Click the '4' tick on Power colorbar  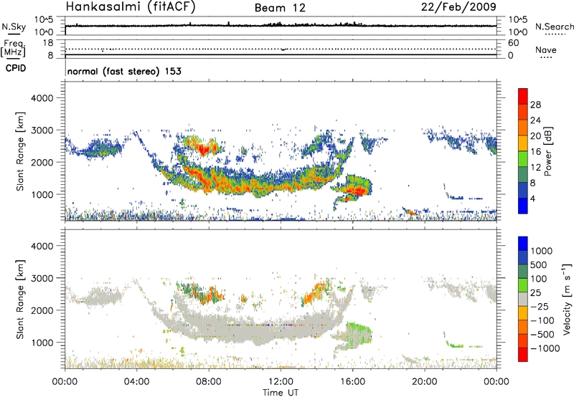533,198
